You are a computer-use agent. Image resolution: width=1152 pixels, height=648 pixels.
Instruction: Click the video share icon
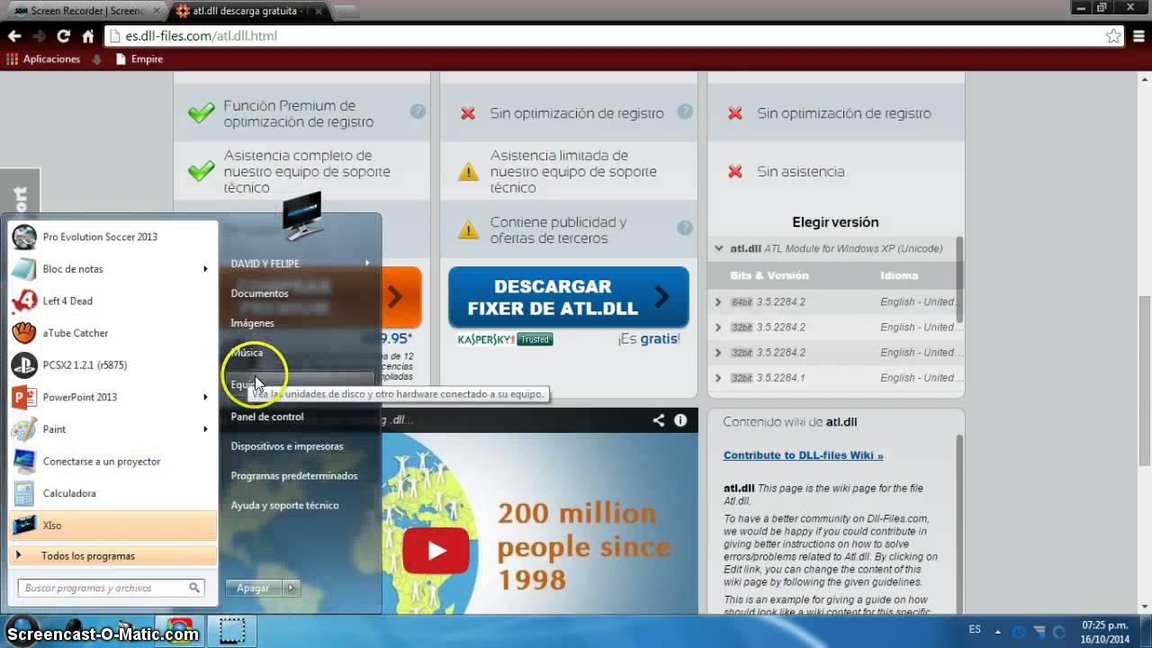tap(659, 420)
